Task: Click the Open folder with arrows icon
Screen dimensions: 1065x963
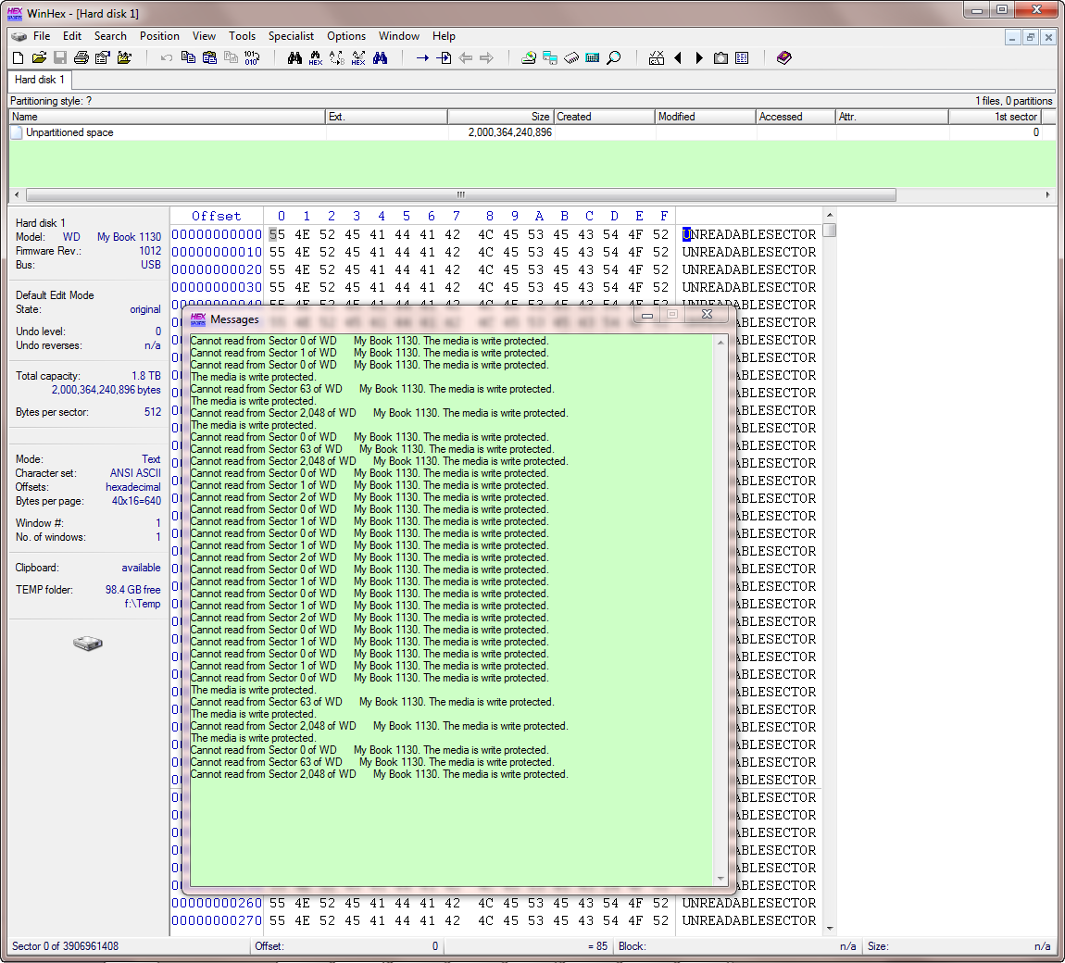Action: click(124, 58)
